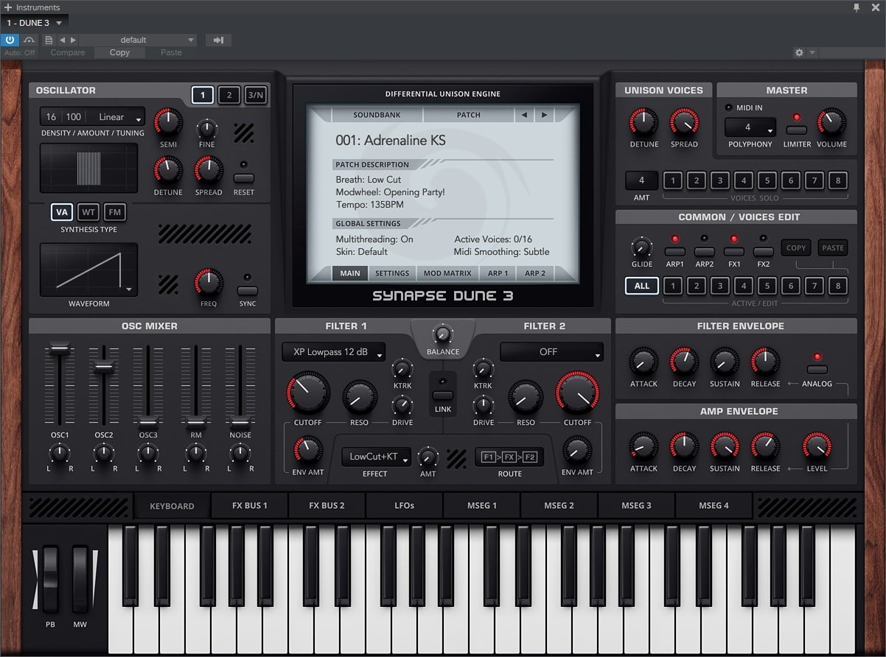The image size is (886, 657).
Task: Click the OSC1 mixer fader
Action: tap(60, 349)
